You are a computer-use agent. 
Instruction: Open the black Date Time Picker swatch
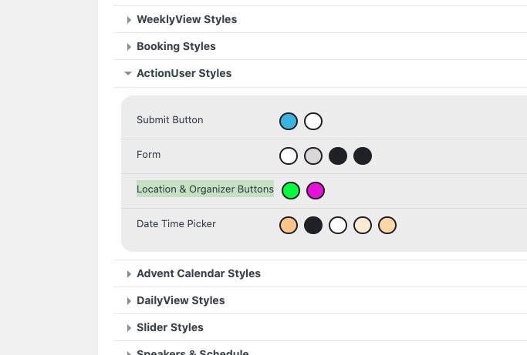(313, 226)
